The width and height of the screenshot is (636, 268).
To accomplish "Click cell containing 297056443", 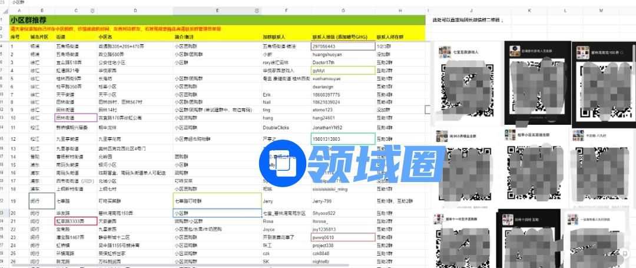I will pos(342,45).
